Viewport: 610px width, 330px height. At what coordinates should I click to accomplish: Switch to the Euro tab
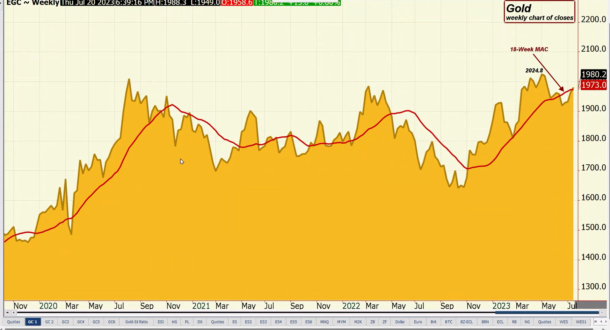pyautogui.click(x=418, y=322)
